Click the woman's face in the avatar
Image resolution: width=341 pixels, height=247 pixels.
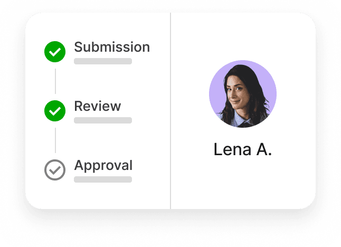[x=235, y=93]
